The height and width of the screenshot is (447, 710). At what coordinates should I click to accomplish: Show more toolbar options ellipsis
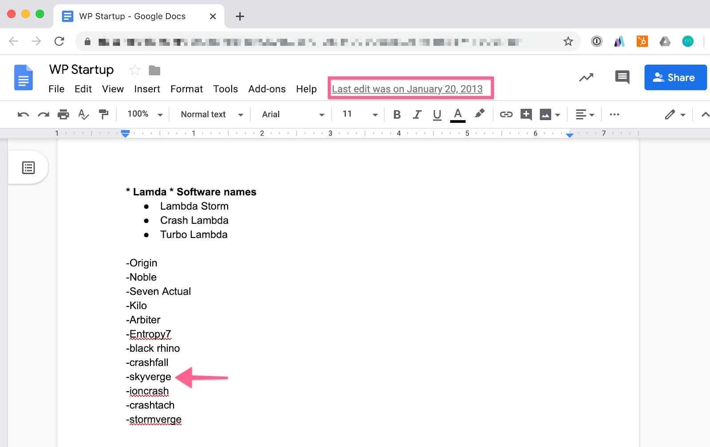click(615, 115)
